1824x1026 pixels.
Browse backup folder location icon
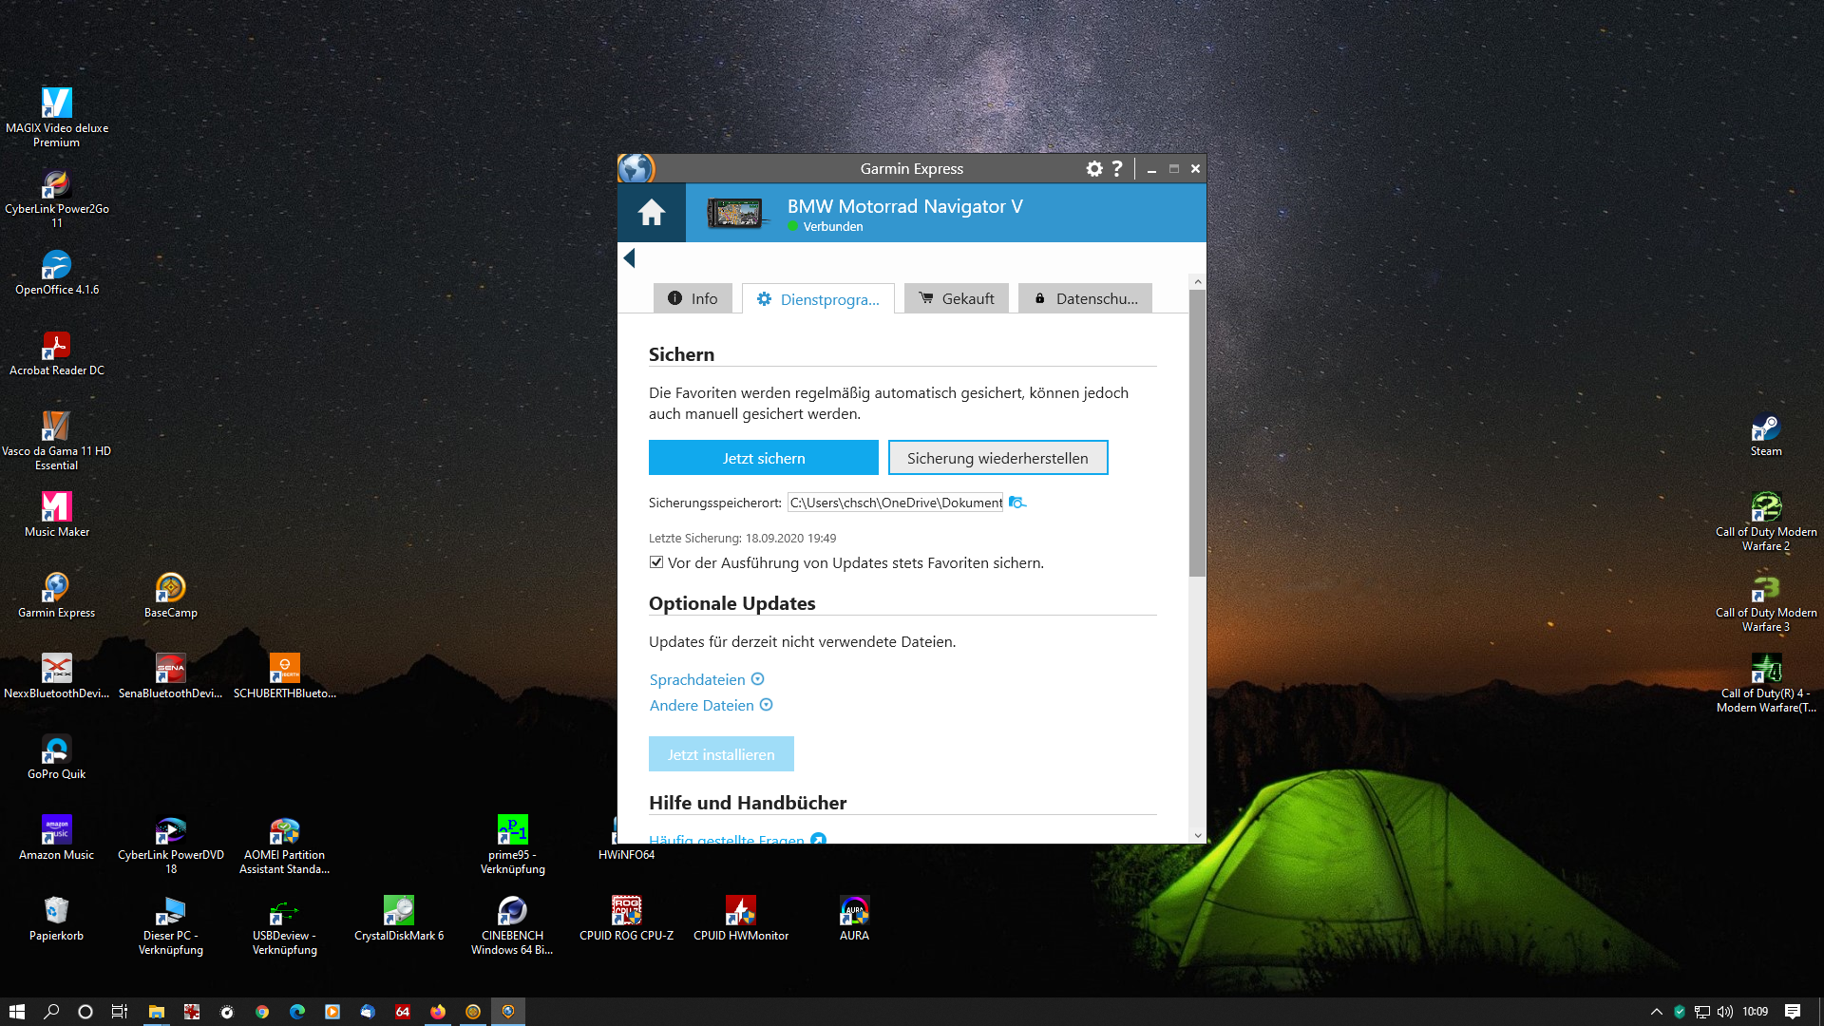pyautogui.click(x=1016, y=503)
